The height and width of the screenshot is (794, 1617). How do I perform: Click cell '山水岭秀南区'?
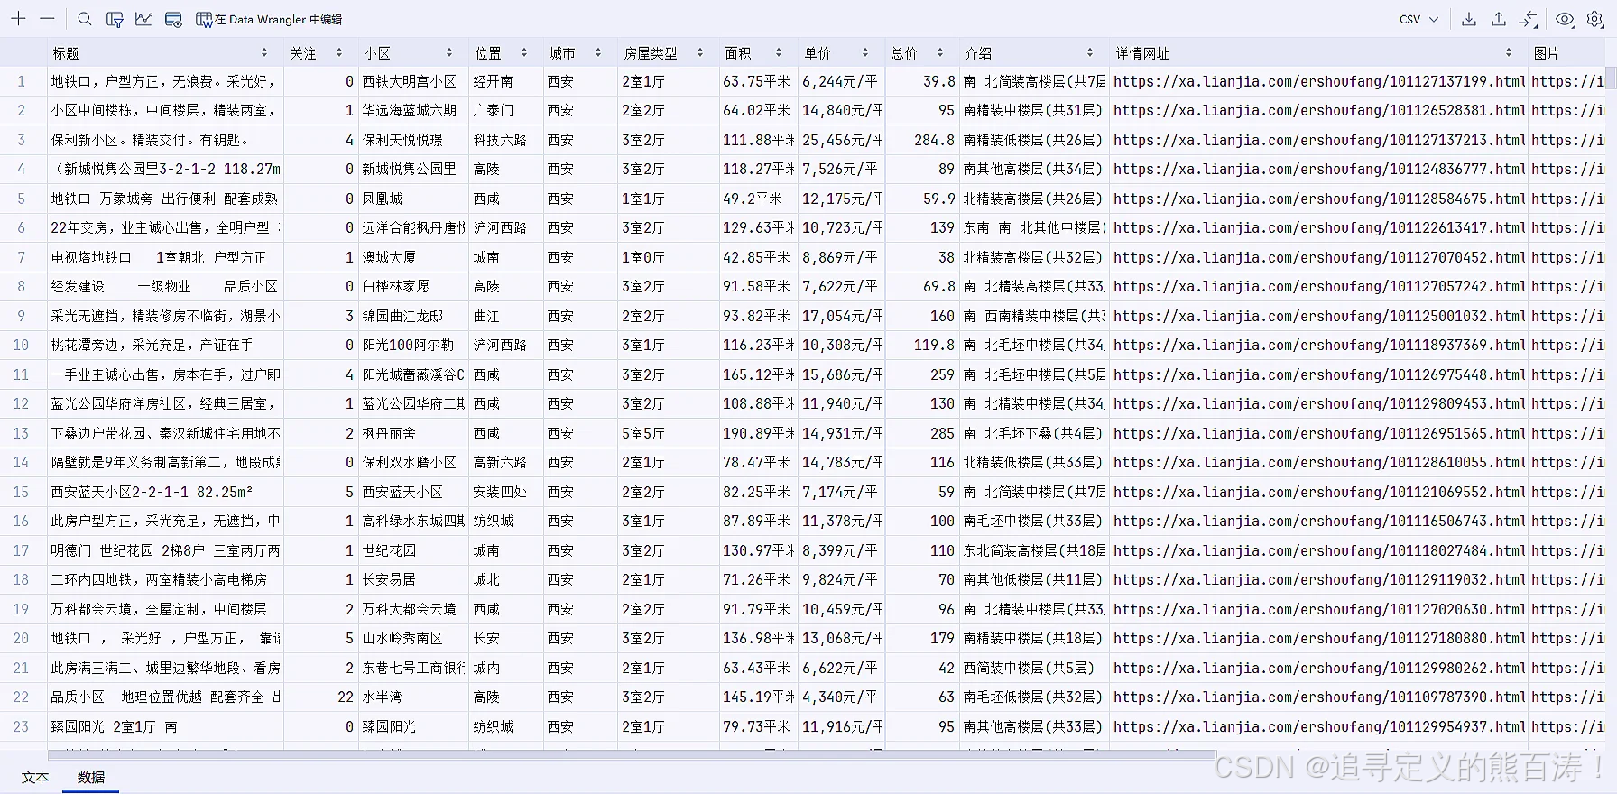402,638
